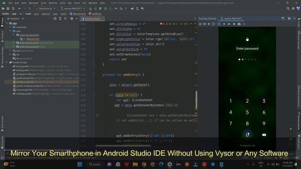Tap digit 0 on phone keypad

pos(247,135)
